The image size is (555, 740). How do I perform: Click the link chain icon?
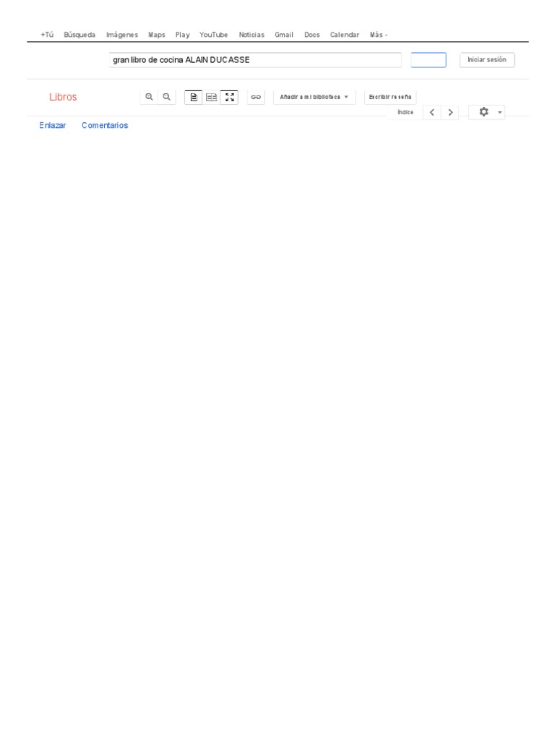[256, 98]
